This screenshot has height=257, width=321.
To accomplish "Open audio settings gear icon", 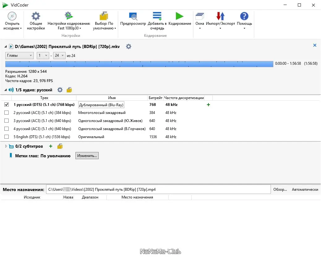I will tap(60, 90).
